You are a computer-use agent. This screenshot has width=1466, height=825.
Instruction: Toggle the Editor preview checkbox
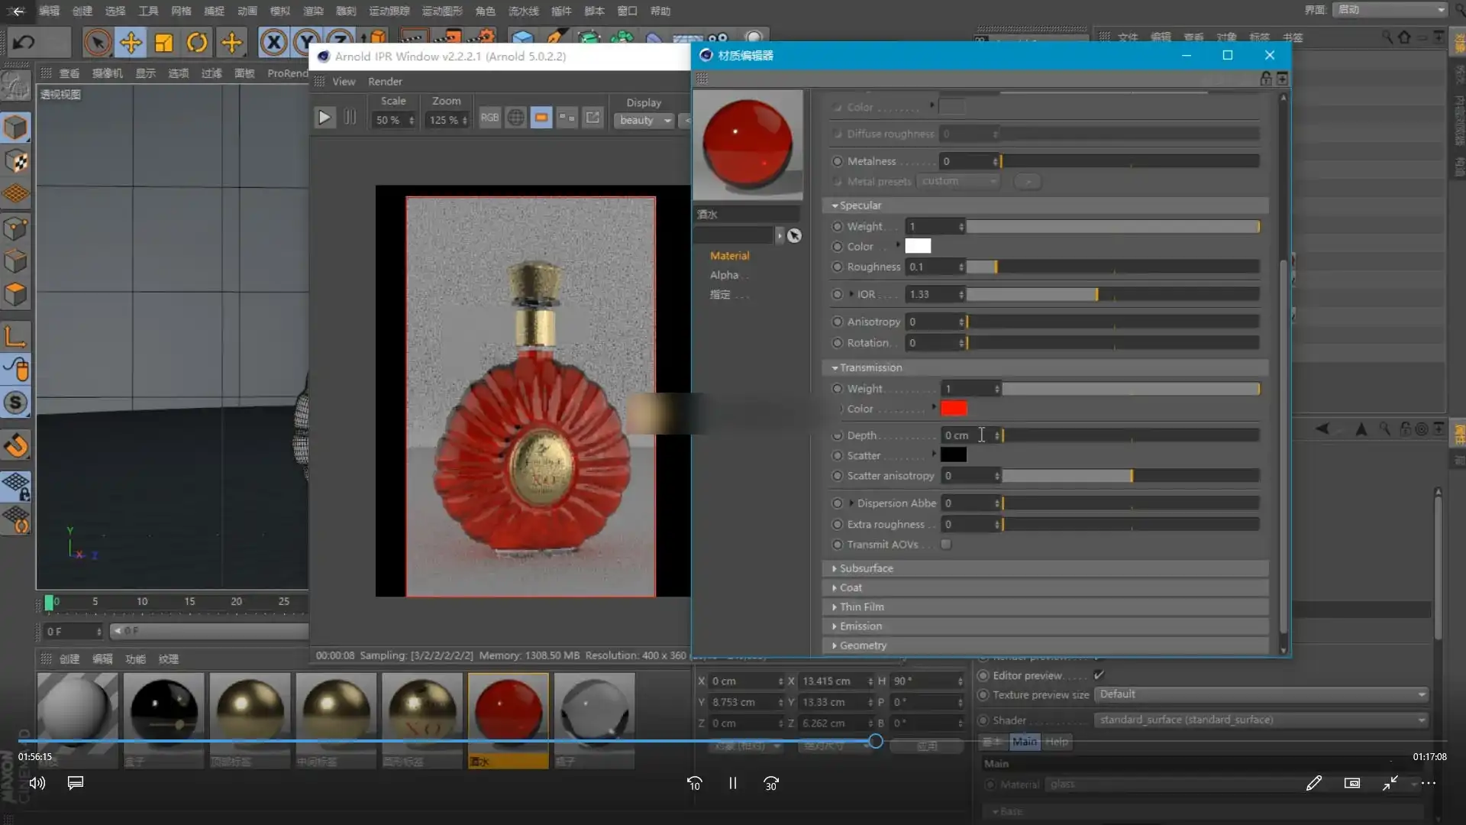coord(1099,675)
